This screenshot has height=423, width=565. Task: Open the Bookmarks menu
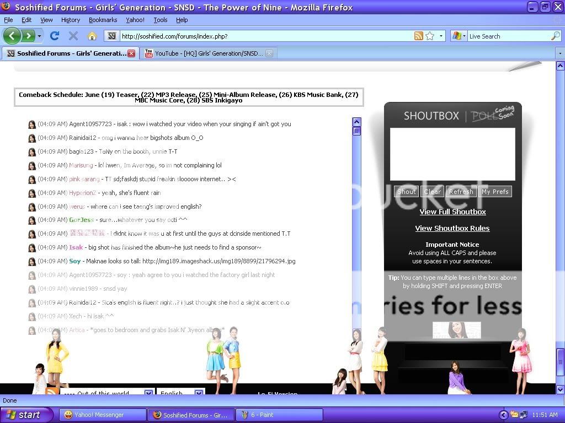click(x=103, y=20)
